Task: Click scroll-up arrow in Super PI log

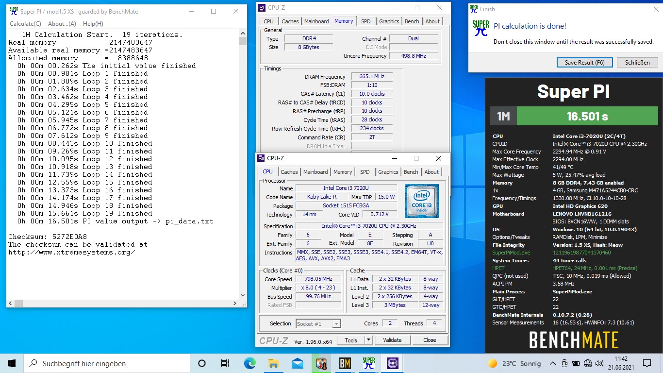Action: [x=243, y=34]
